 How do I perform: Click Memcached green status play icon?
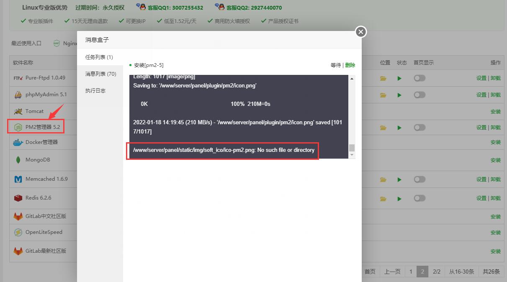coord(399,179)
